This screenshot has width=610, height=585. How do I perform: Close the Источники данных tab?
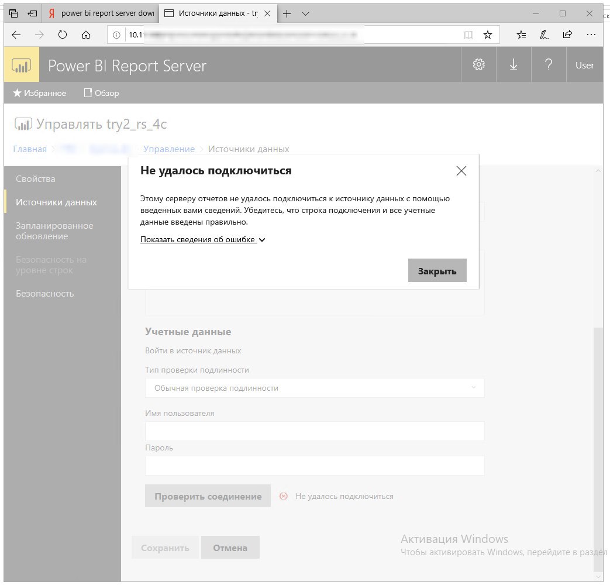pyautogui.click(x=267, y=13)
